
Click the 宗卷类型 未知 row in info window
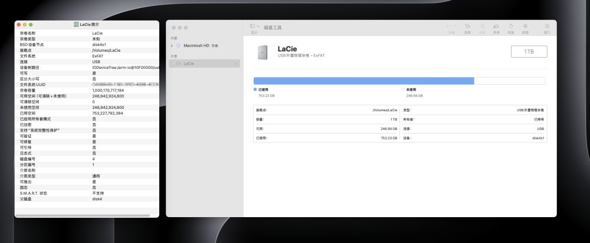[87, 39]
